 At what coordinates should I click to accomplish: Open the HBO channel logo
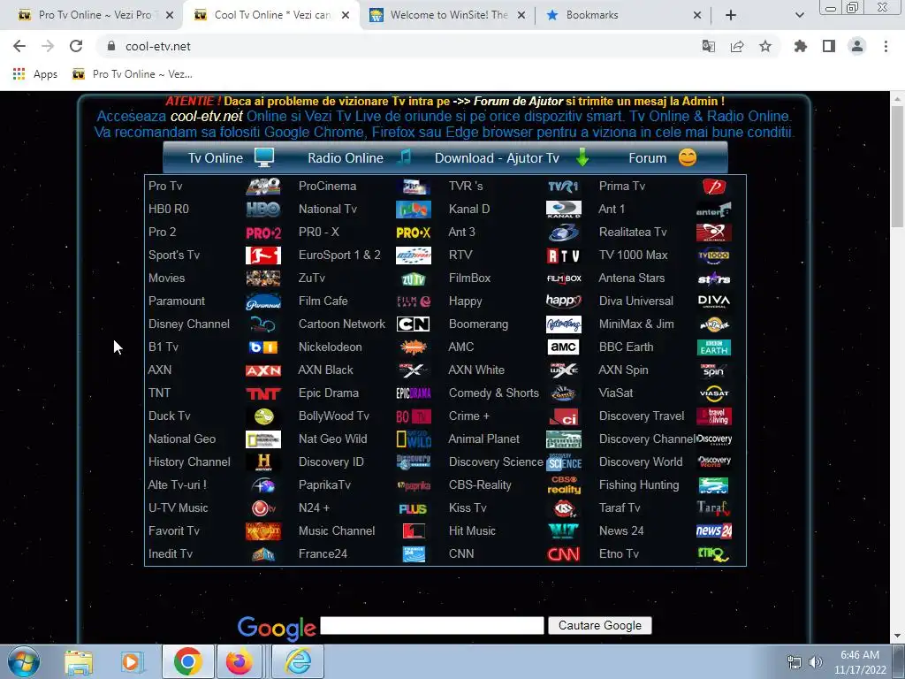point(263,209)
